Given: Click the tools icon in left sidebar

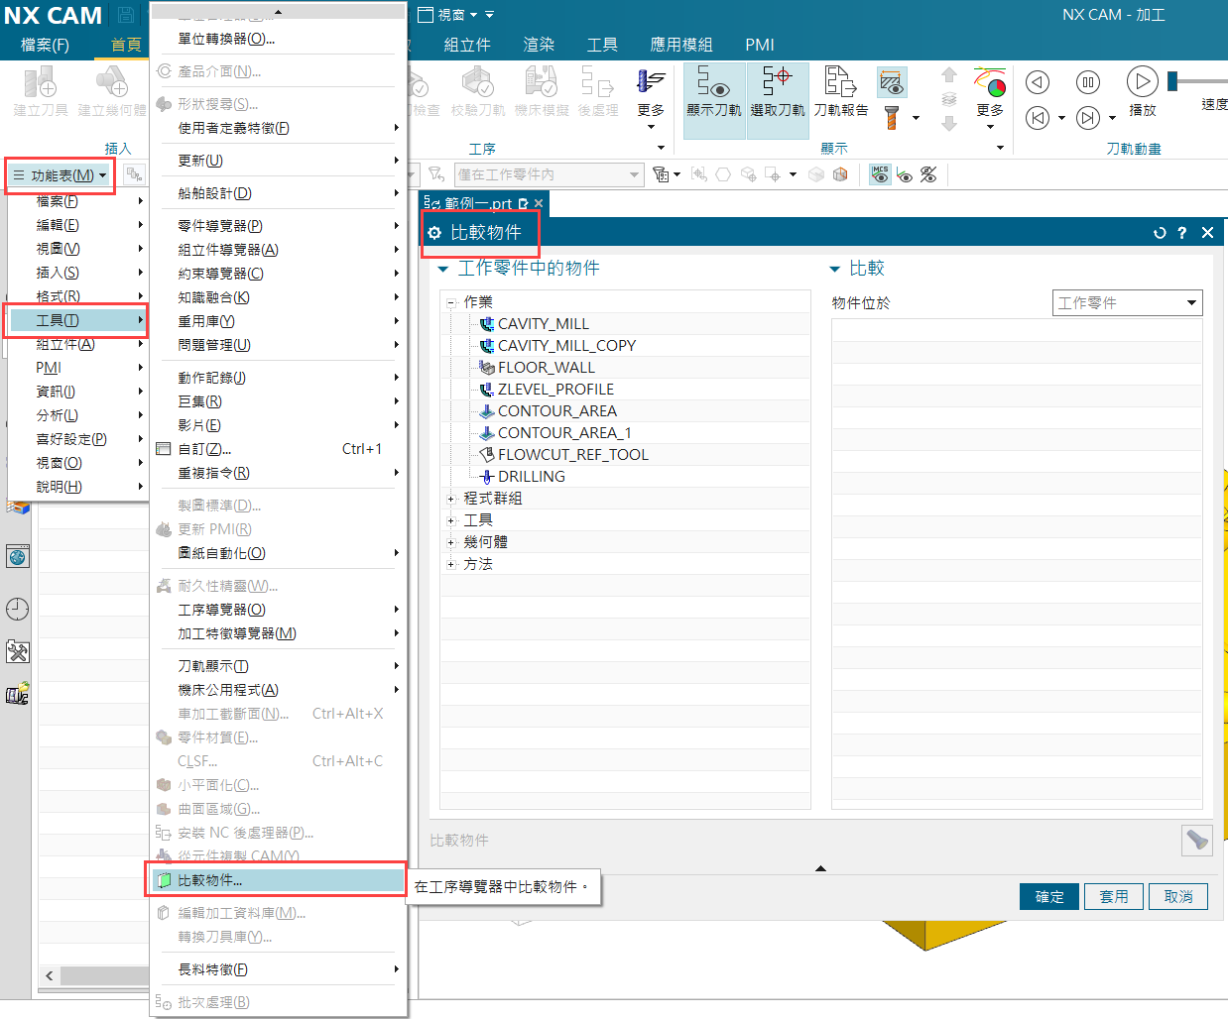Looking at the screenshot, I should point(18,651).
